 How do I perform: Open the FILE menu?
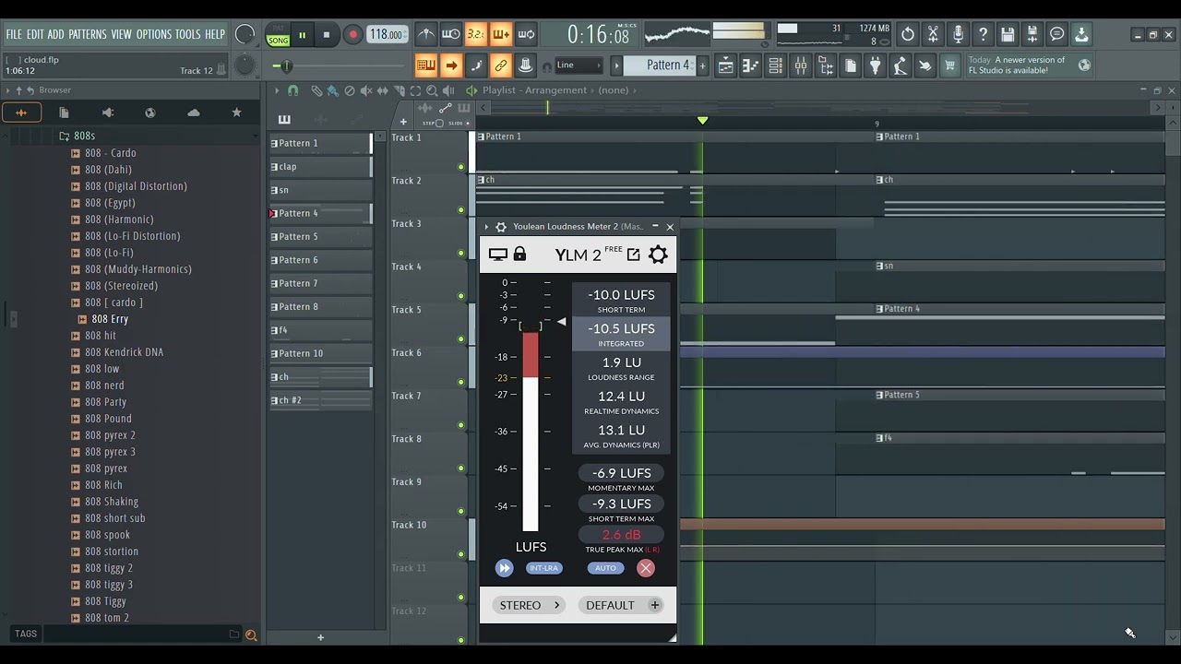point(14,34)
